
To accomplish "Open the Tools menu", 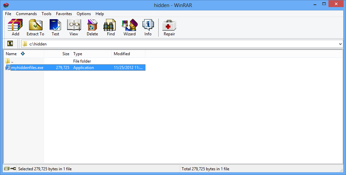I will click(x=46, y=14).
